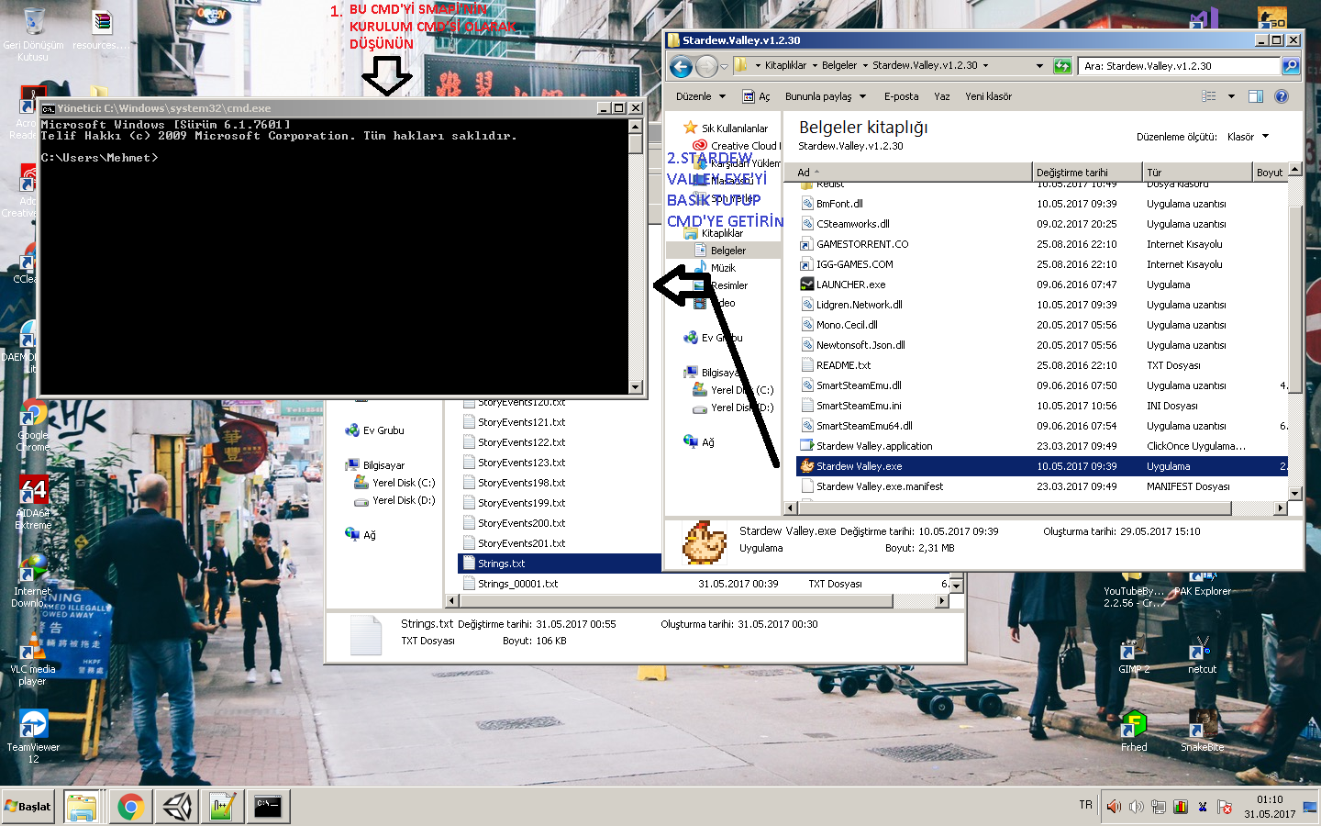
Task: Open Google Chrome from taskbar
Action: point(130,807)
